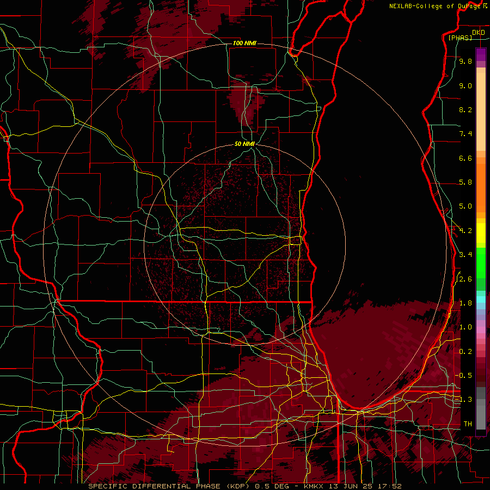This screenshot has width=490, height=490.
Task: Click the yellow band of the color scale
Action: click(x=481, y=233)
